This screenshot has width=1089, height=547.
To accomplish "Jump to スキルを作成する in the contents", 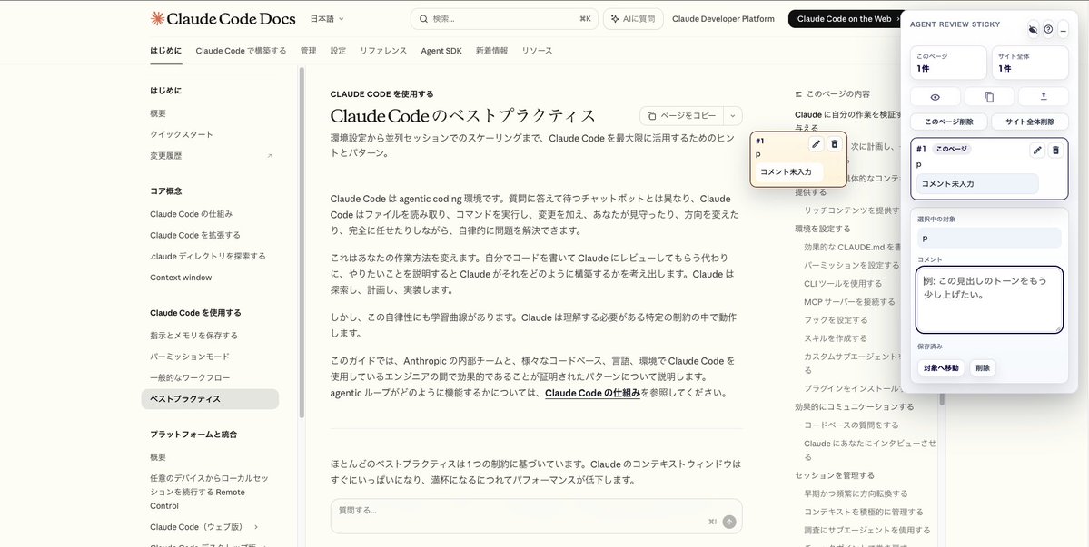I will [x=836, y=338].
